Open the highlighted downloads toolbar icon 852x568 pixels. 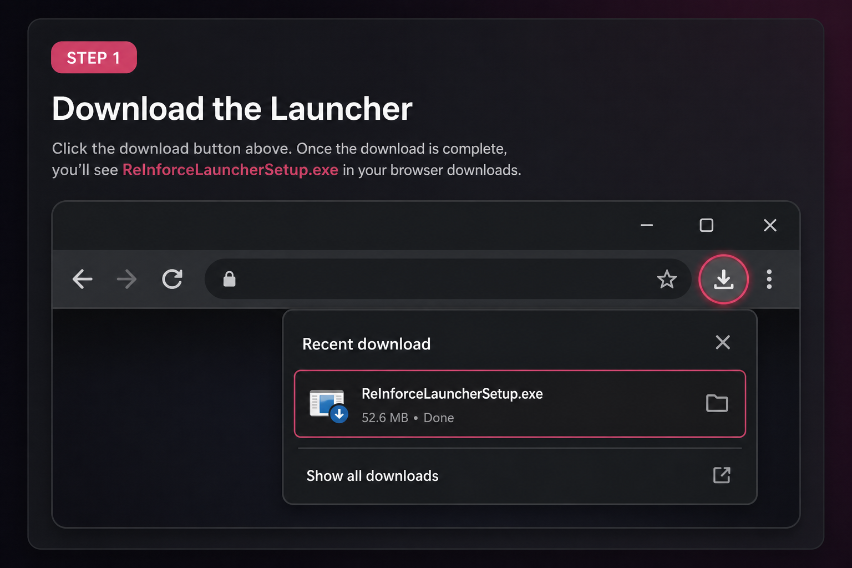723,279
